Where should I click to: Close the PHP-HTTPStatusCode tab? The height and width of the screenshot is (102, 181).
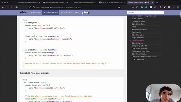coord(96,3)
